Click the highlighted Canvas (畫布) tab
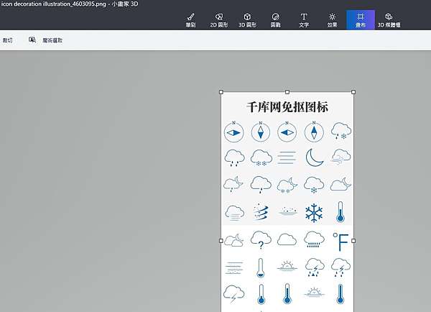Screen dimensions: 431x312 361,20
